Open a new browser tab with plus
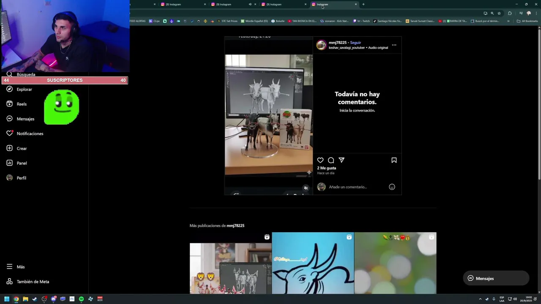This screenshot has width=541, height=304. pyautogui.click(x=363, y=4)
